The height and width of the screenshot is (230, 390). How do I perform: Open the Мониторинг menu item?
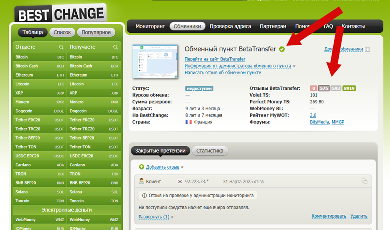[x=150, y=26]
